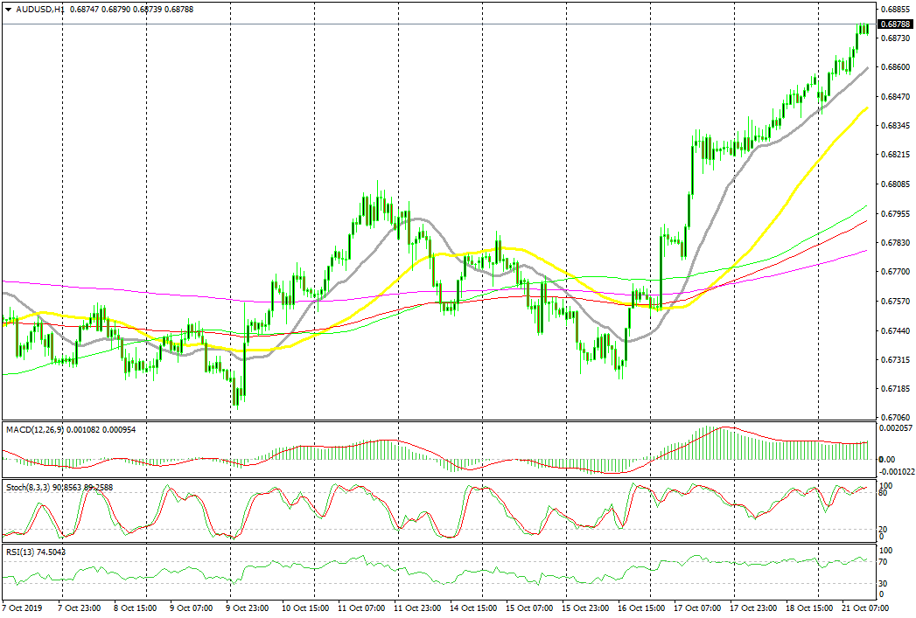Click the 0.68215 price scale value
Viewport: 916px width, 618px height.
click(x=894, y=156)
